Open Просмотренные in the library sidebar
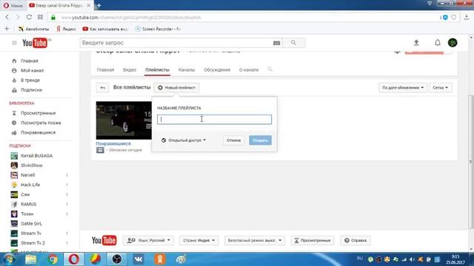The height and width of the screenshot is (266, 474). pyautogui.click(x=38, y=113)
